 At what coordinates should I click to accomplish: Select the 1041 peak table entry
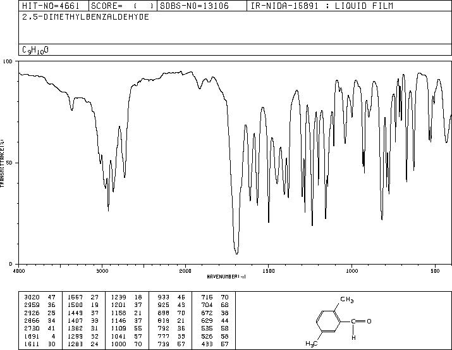(x=126, y=336)
